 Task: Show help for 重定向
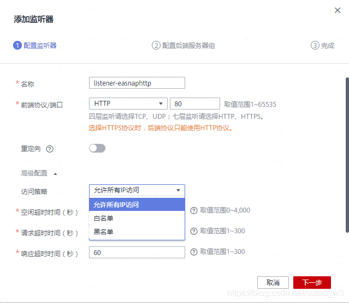(50, 149)
